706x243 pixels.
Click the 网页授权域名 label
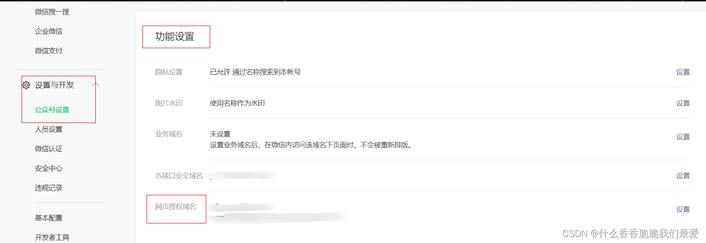tap(176, 207)
